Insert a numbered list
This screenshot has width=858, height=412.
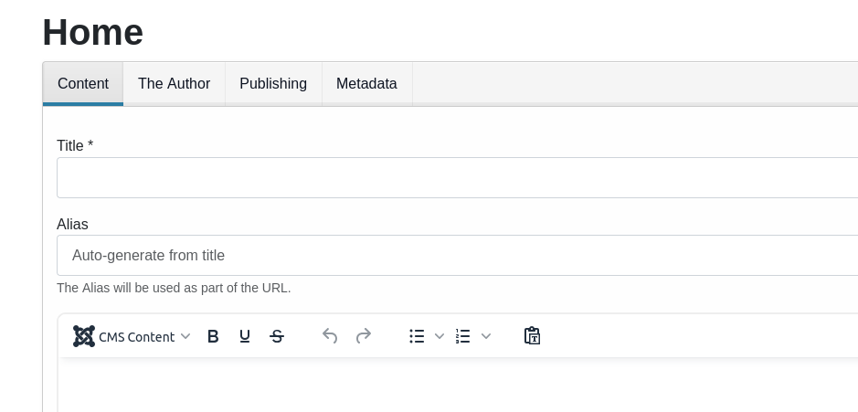[x=463, y=336]
